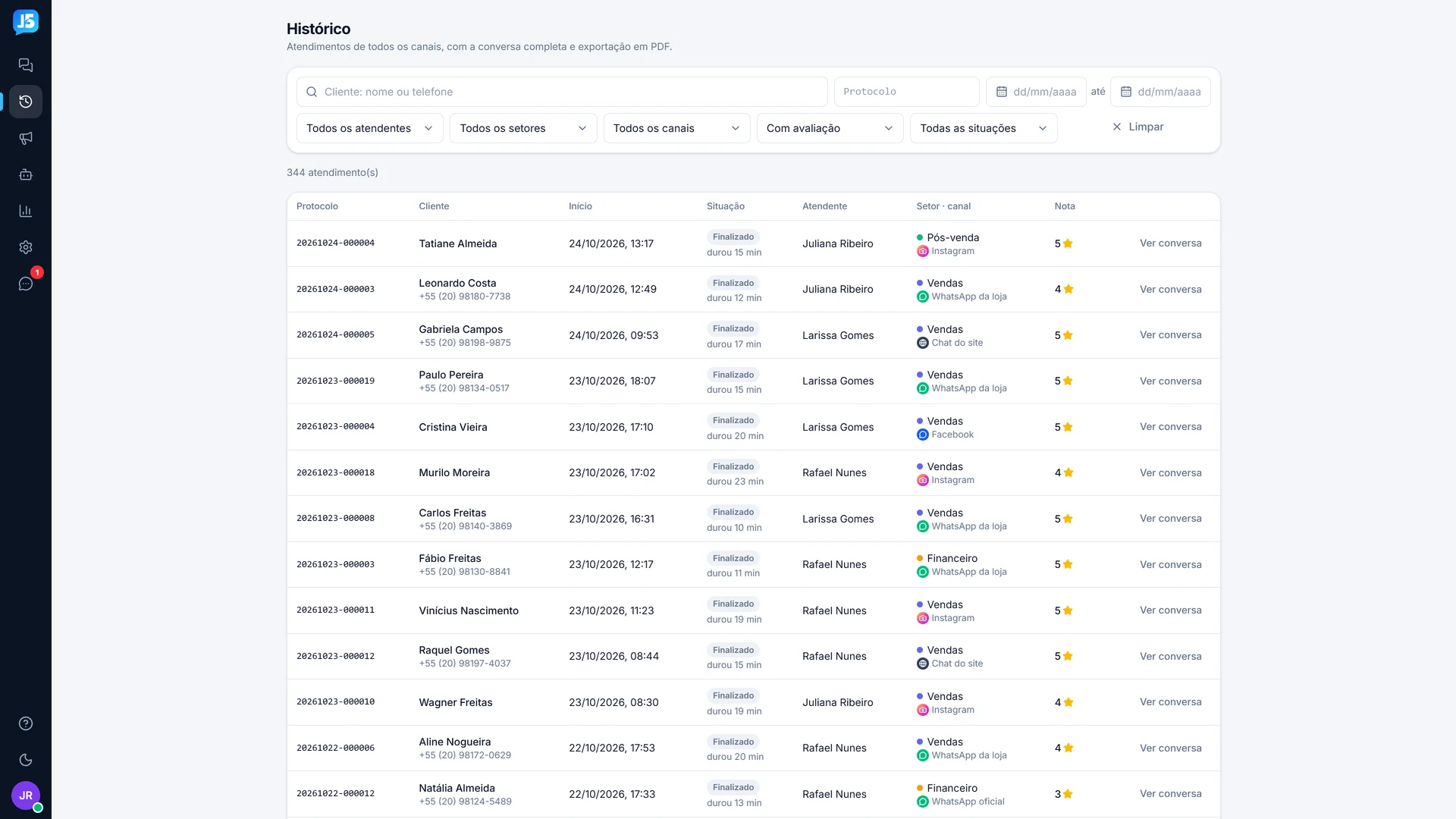This screenshot has height=819, width=1456.
Task: Click the Protocolo column header
Action: tap(317, 206)
